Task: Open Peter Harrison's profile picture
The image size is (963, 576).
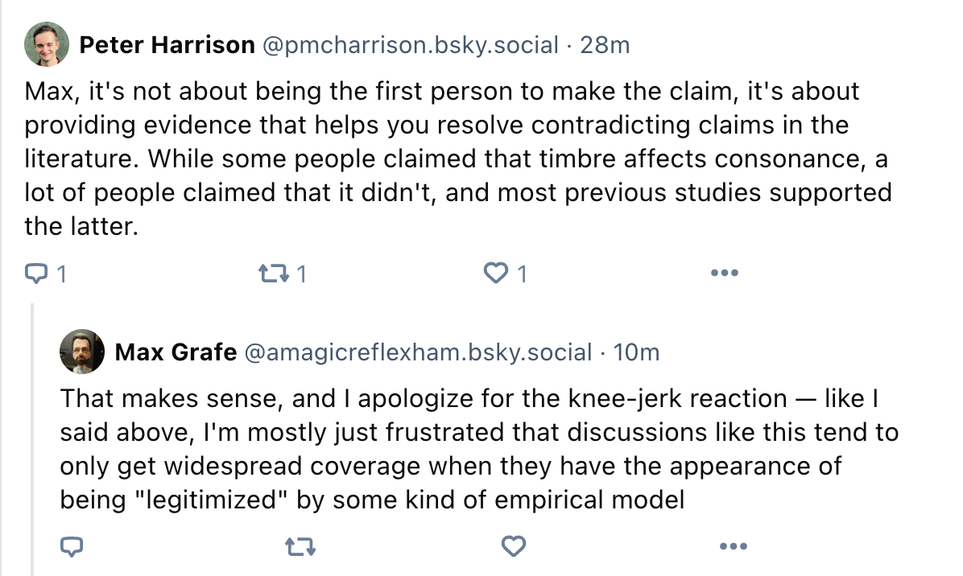Action: coord(47,44)
